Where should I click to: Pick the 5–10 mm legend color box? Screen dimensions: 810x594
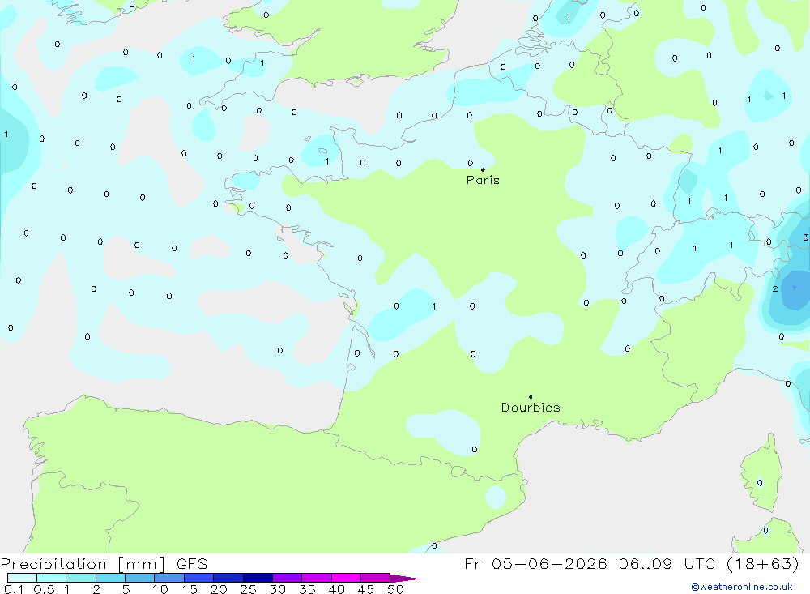point(139,578)
